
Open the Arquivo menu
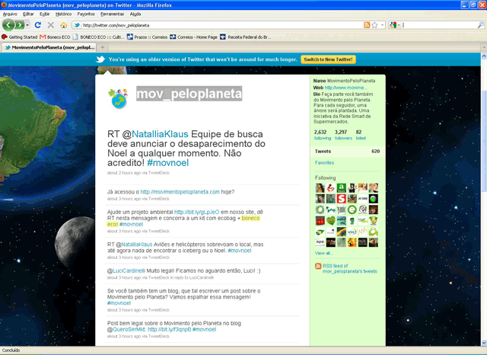point(10,14)
